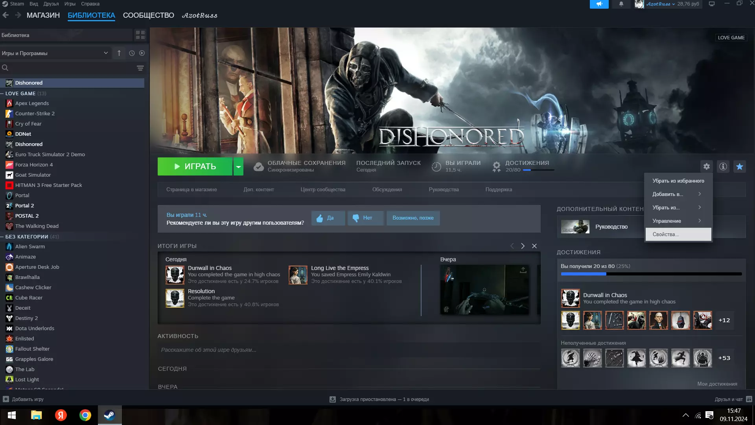
Task: Open game info via the info icon
Action: (x=723, y=166)
